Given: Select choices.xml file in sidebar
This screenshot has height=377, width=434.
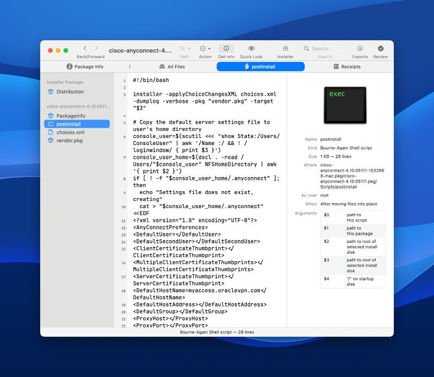Looking at the screenshot, I should [70, 132].
